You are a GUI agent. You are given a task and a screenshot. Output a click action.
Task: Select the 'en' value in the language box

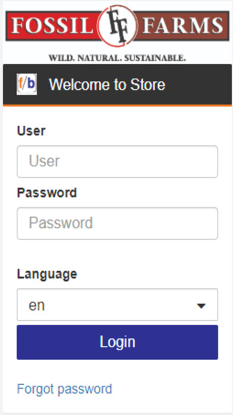37,305
